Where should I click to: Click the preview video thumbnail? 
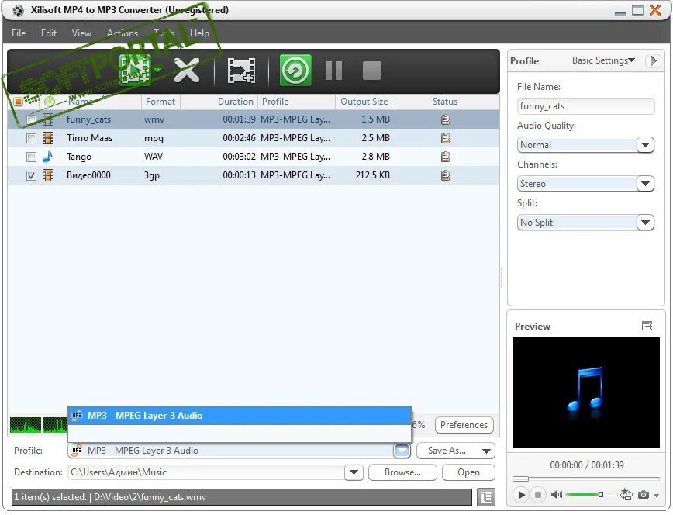pos(586,392)
